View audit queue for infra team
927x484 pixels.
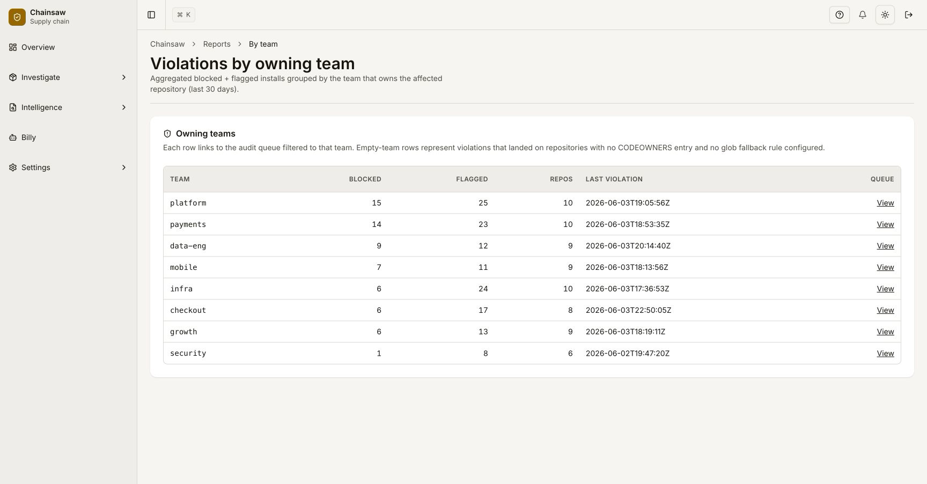pyautogui.click(x=885, y=289)
